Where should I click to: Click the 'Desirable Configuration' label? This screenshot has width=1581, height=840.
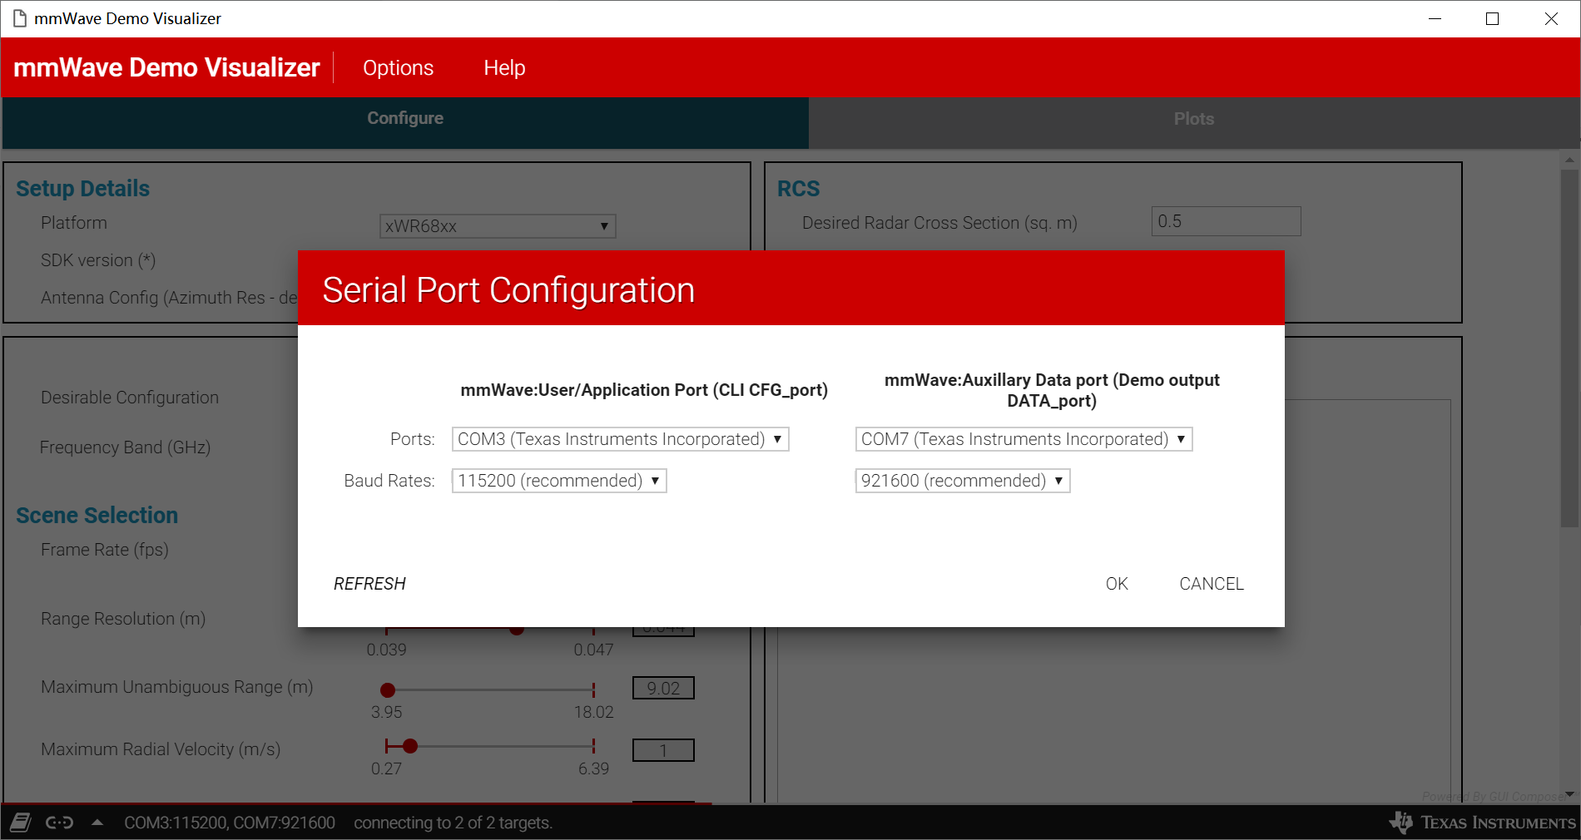click(x=130, y=398)
